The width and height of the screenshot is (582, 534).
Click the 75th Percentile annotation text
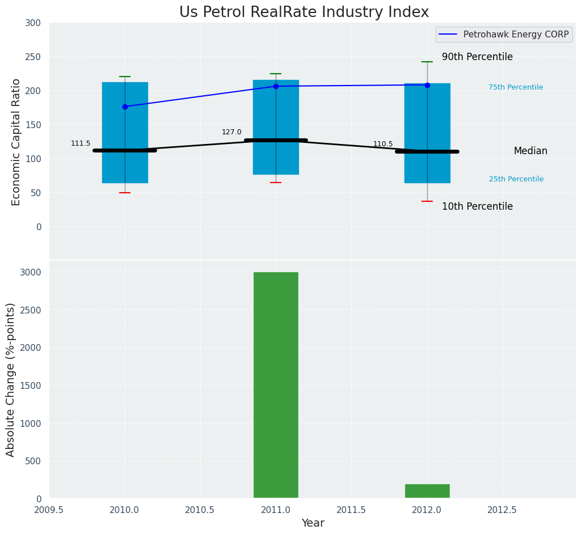516,87
